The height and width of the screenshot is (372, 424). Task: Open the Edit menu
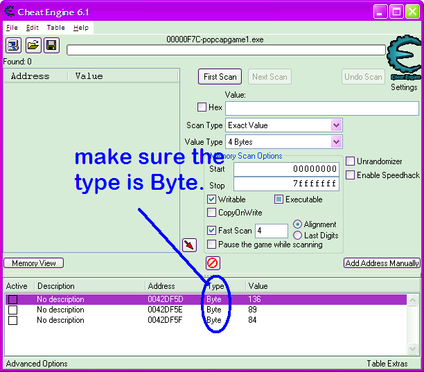pyautogui.click(x=33, y=28)
